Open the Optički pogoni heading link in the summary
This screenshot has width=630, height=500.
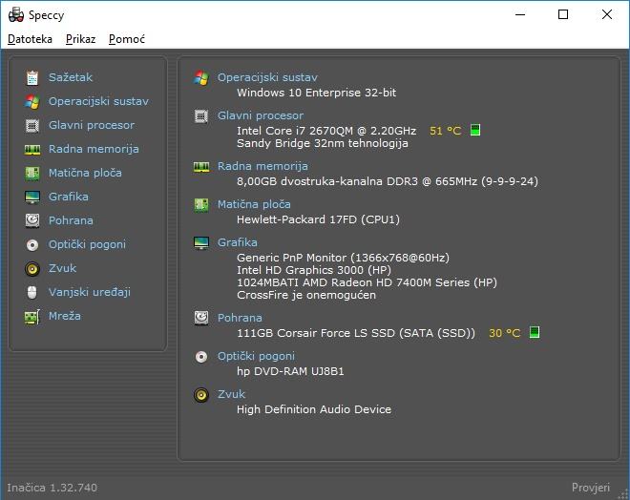click(x=256, y=356)
